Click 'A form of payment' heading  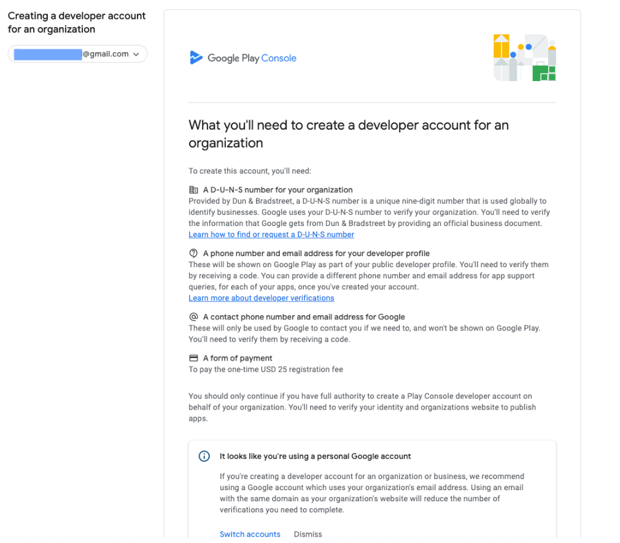238,358
